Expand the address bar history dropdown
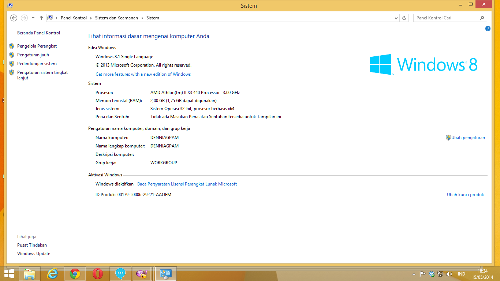 coord(396,18)
